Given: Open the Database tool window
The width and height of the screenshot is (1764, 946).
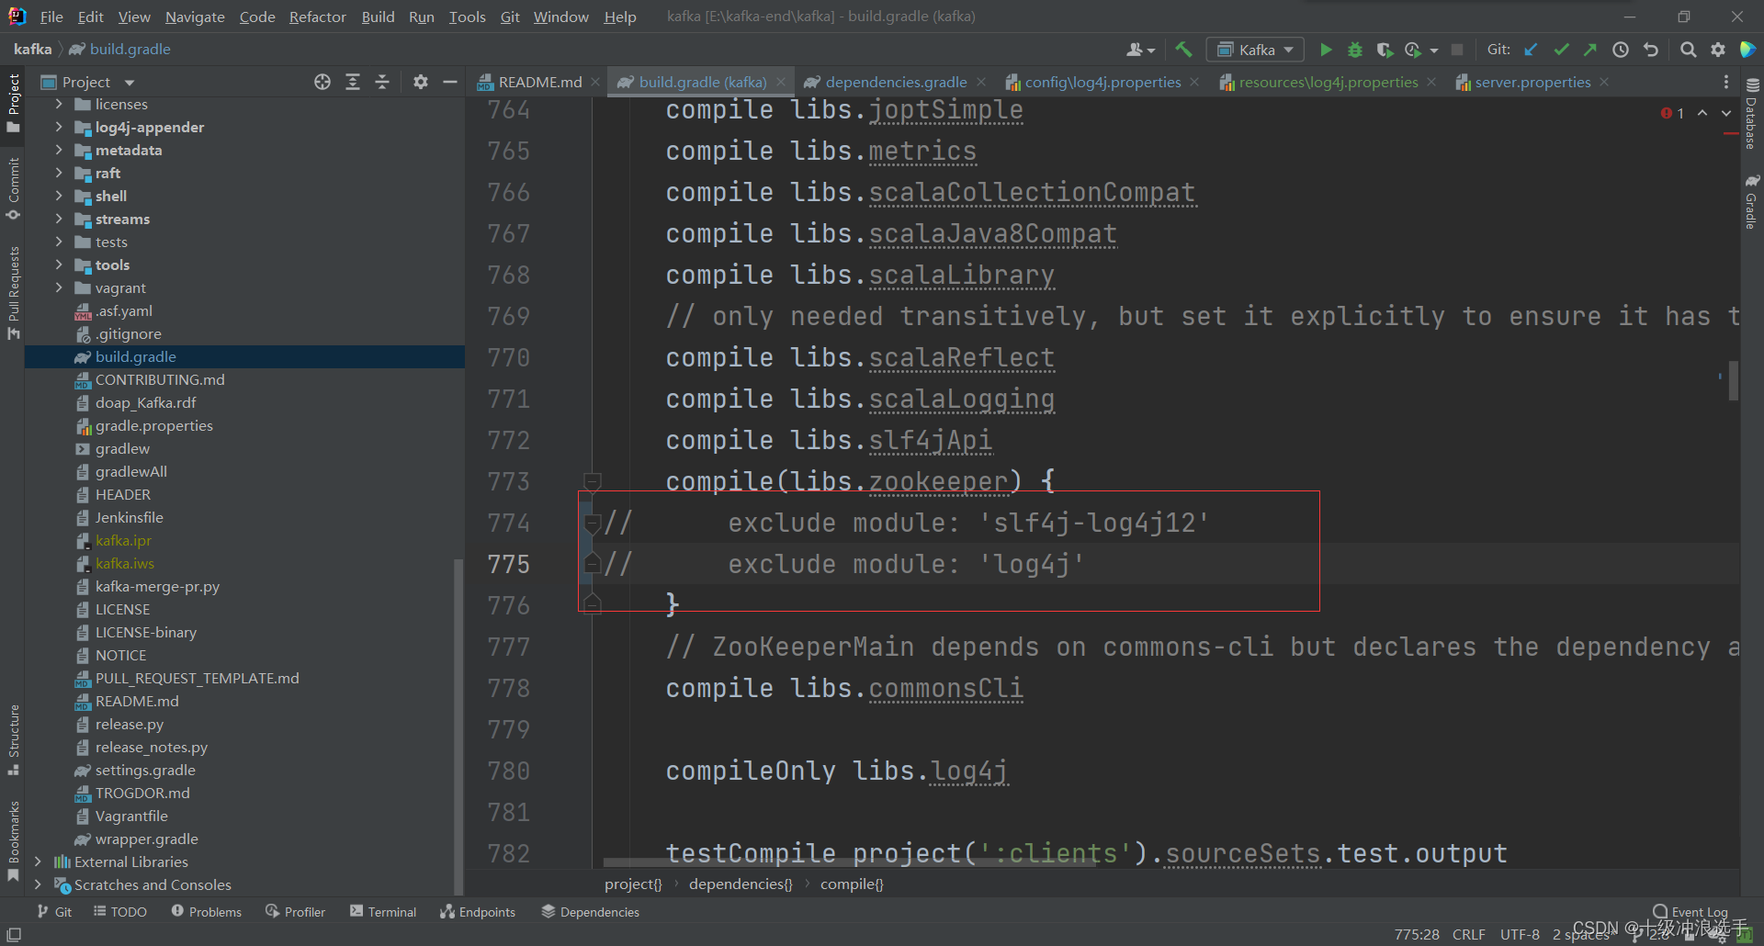Looking at the screenshot, I should (x=1751, y=113).
